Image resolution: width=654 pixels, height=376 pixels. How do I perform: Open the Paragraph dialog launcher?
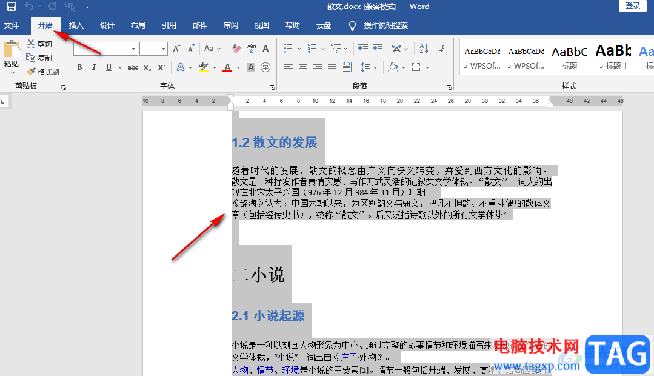coord(449,87)
